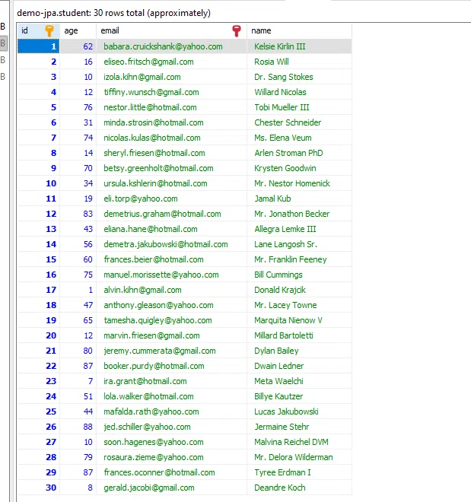
Task: Select email jeremy.cummerata@gmail.com
Action: click(x=160, y=351)
